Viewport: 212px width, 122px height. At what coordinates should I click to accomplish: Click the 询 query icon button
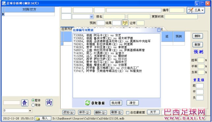tap(49, 102)
